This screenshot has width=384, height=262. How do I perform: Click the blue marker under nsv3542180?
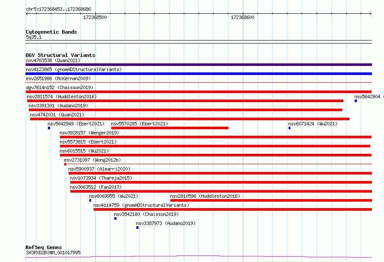click(x=115, y=218)
